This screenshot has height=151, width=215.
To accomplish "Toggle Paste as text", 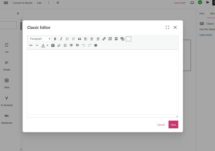I will 53,45.
